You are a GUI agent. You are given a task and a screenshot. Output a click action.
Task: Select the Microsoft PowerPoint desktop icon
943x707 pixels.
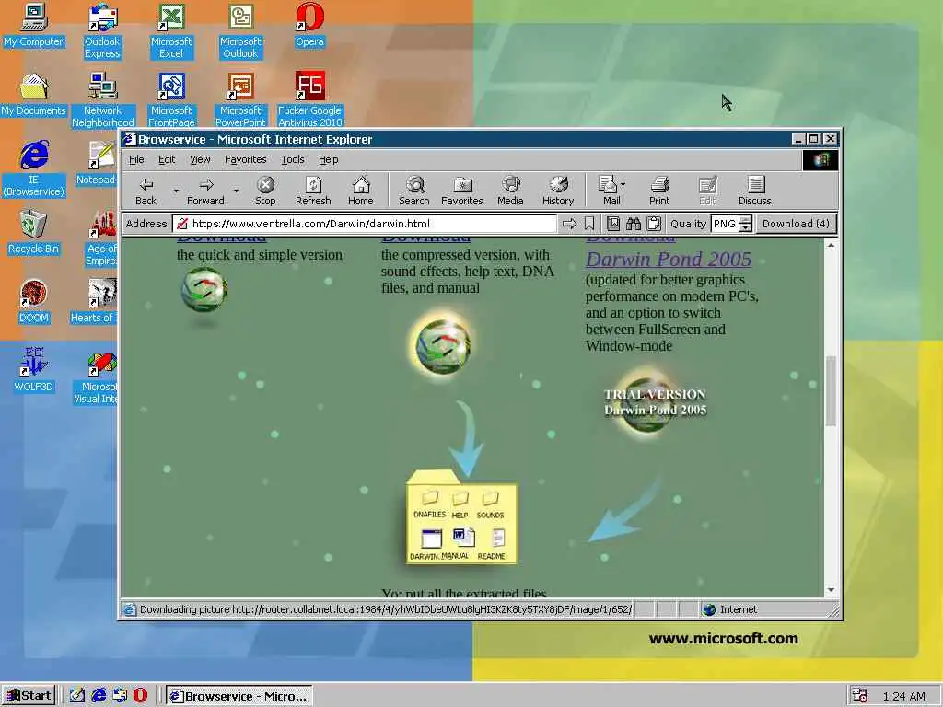click(x=240, y=99)
